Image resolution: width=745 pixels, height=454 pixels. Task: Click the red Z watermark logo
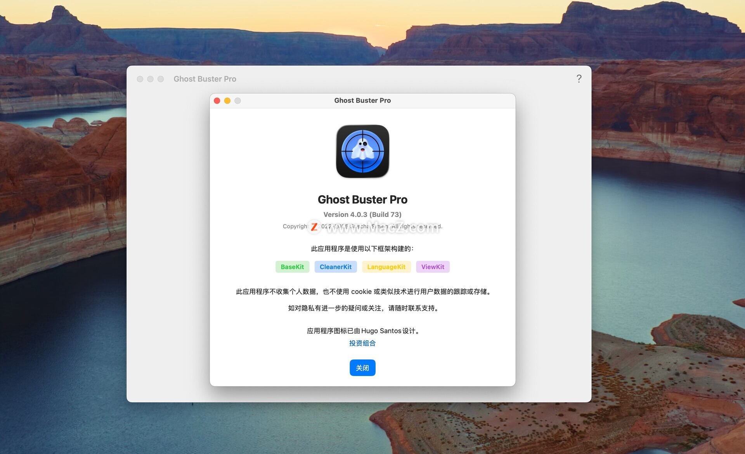point(314,227)
